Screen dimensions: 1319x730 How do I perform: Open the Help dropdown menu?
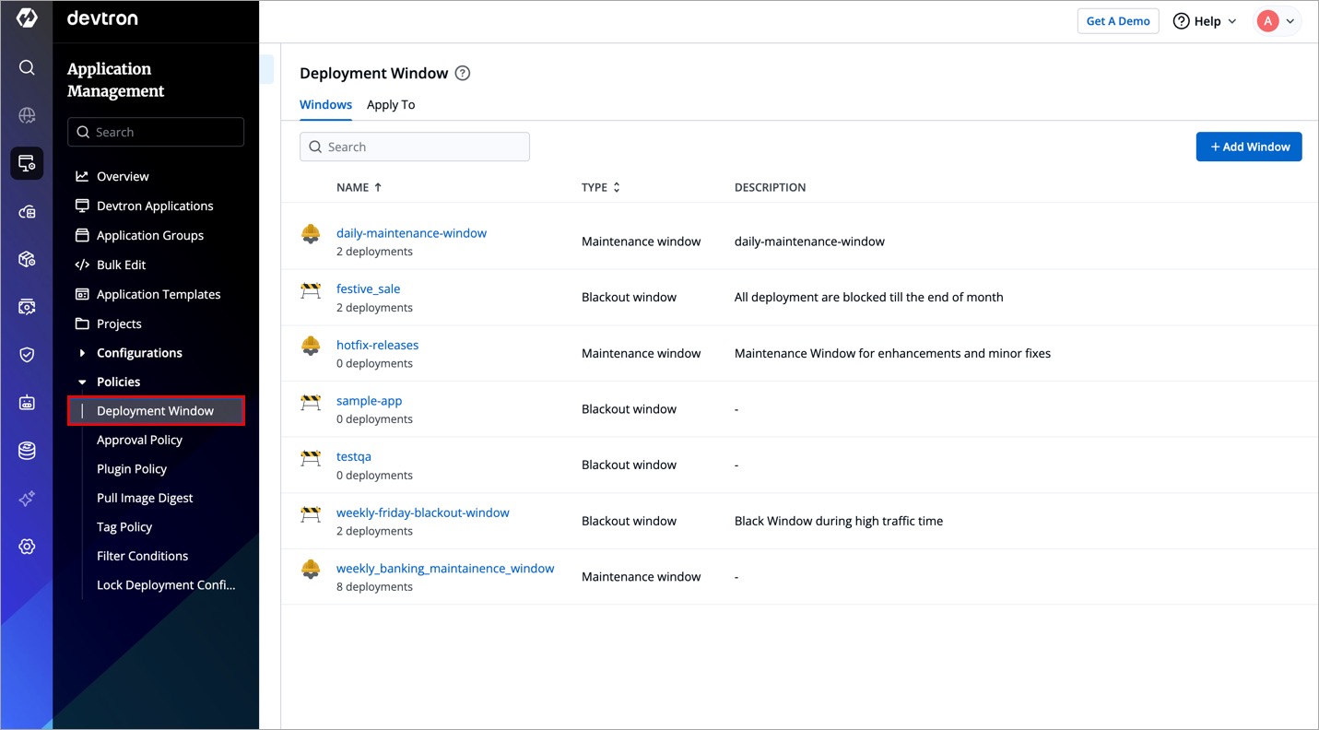(1205, 21)
